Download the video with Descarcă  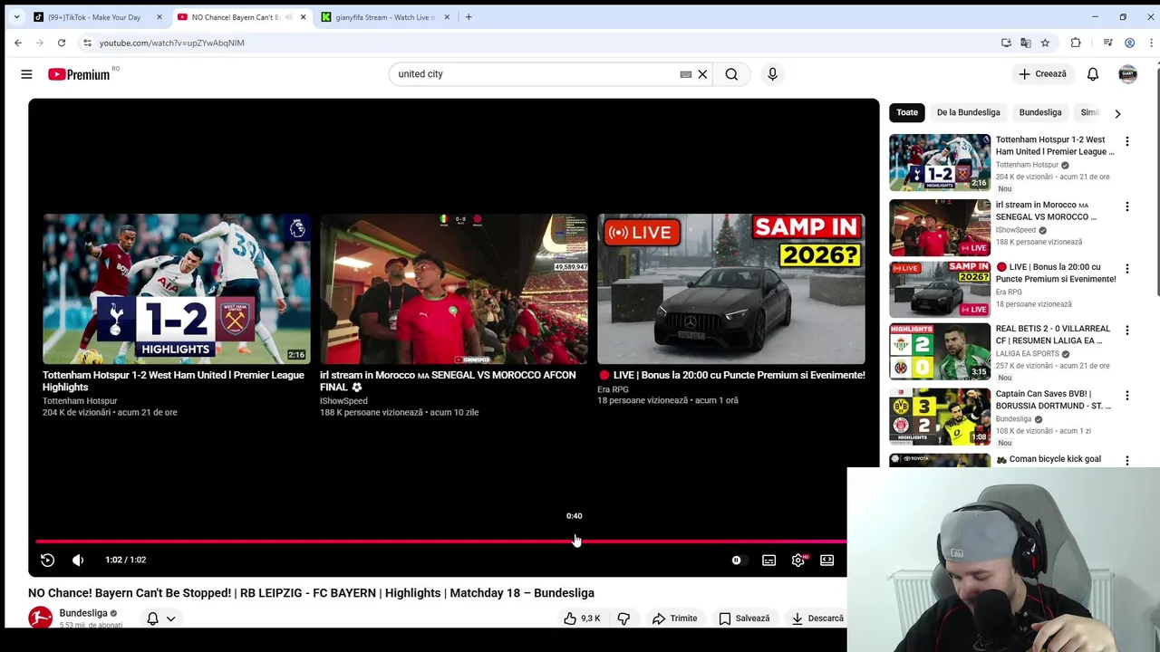[817, 618]
